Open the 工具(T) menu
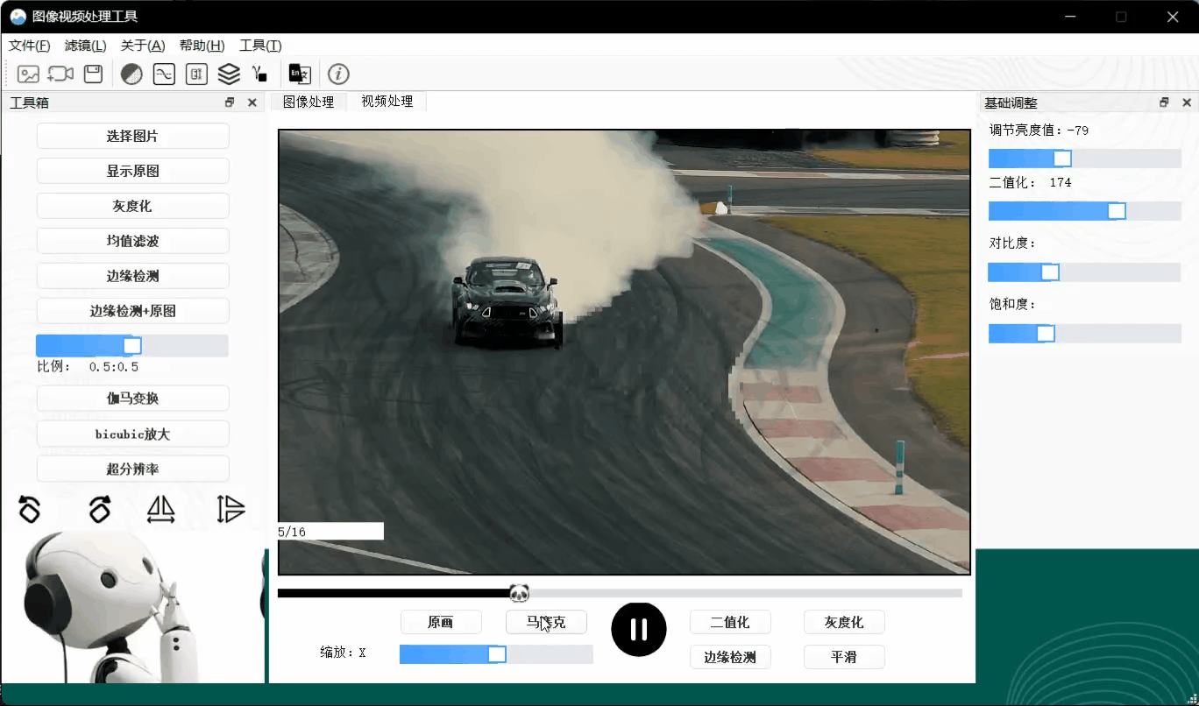Image resolution: width=1199 pixels, height=706 pixels. click(260, 46)
